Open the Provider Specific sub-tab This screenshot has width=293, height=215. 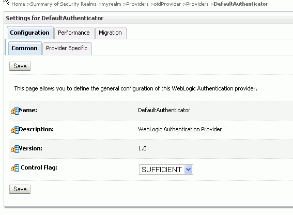tap(67, 49)
